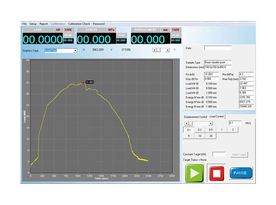The width and height of the screenshot is (276, 205).
Task: Click left arrow of graph number scroller
Action: click(154, 50)
